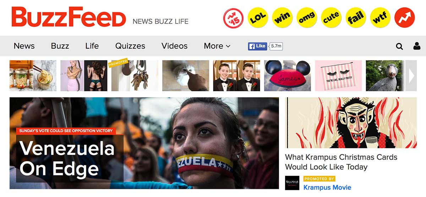426x197 pixels.
Task: Click the 'fail' badge icon
Action: (x=356, y=17)
